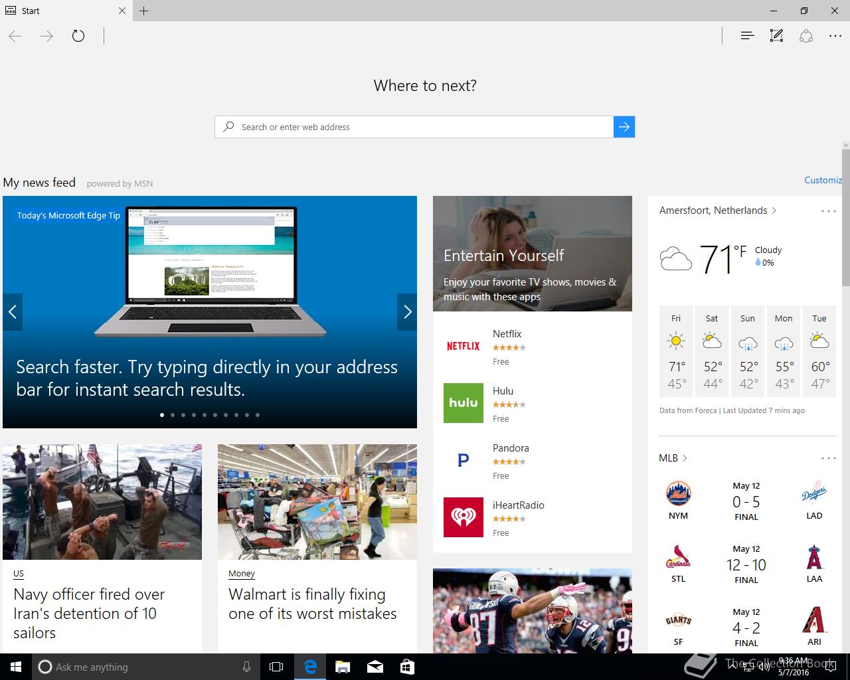Close the Start tab

122,11
